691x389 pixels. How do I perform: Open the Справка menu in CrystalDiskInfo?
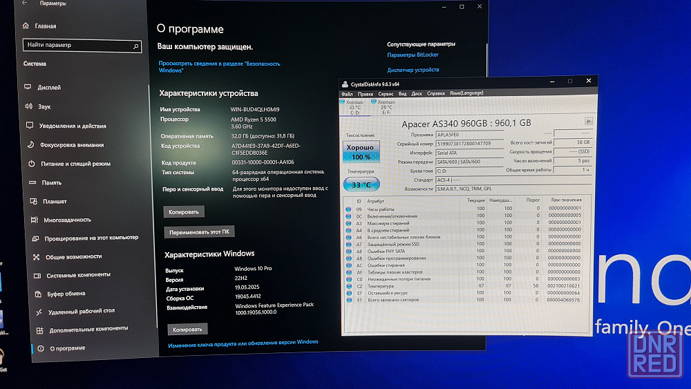point(436,93)
